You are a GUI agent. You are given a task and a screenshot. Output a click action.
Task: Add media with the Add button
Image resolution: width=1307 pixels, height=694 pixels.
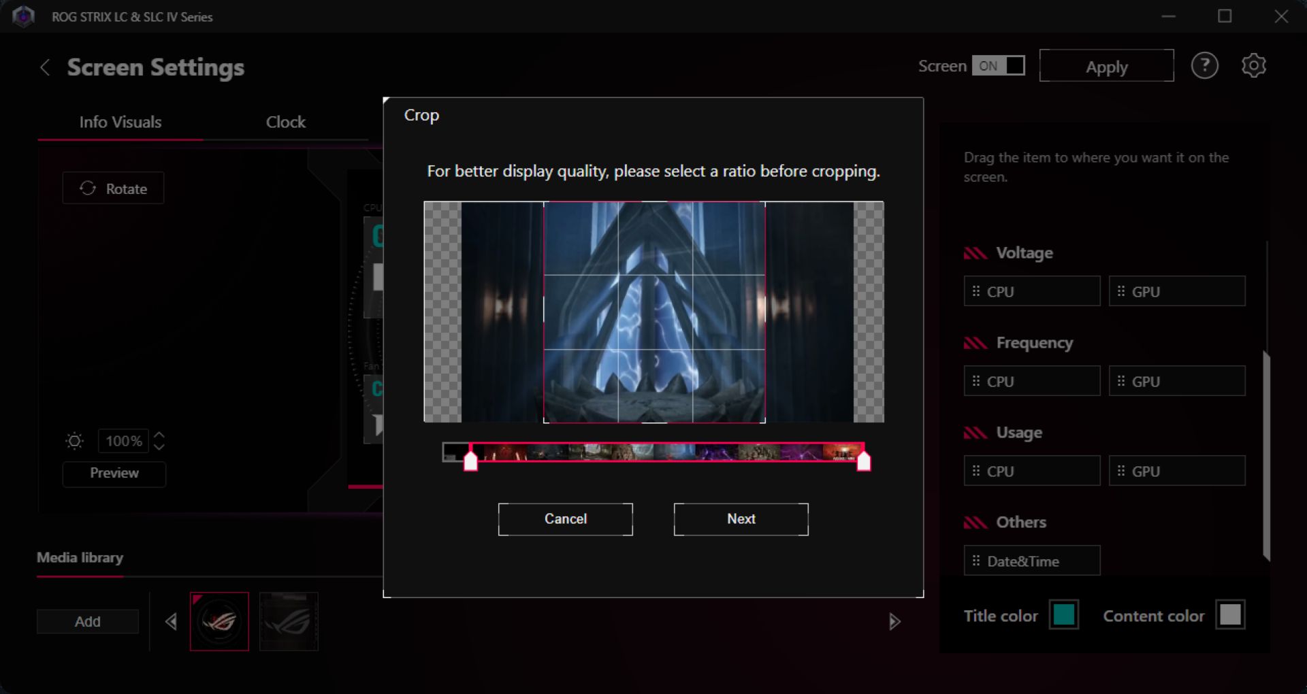pyautogui.click(x=88, y=621)
